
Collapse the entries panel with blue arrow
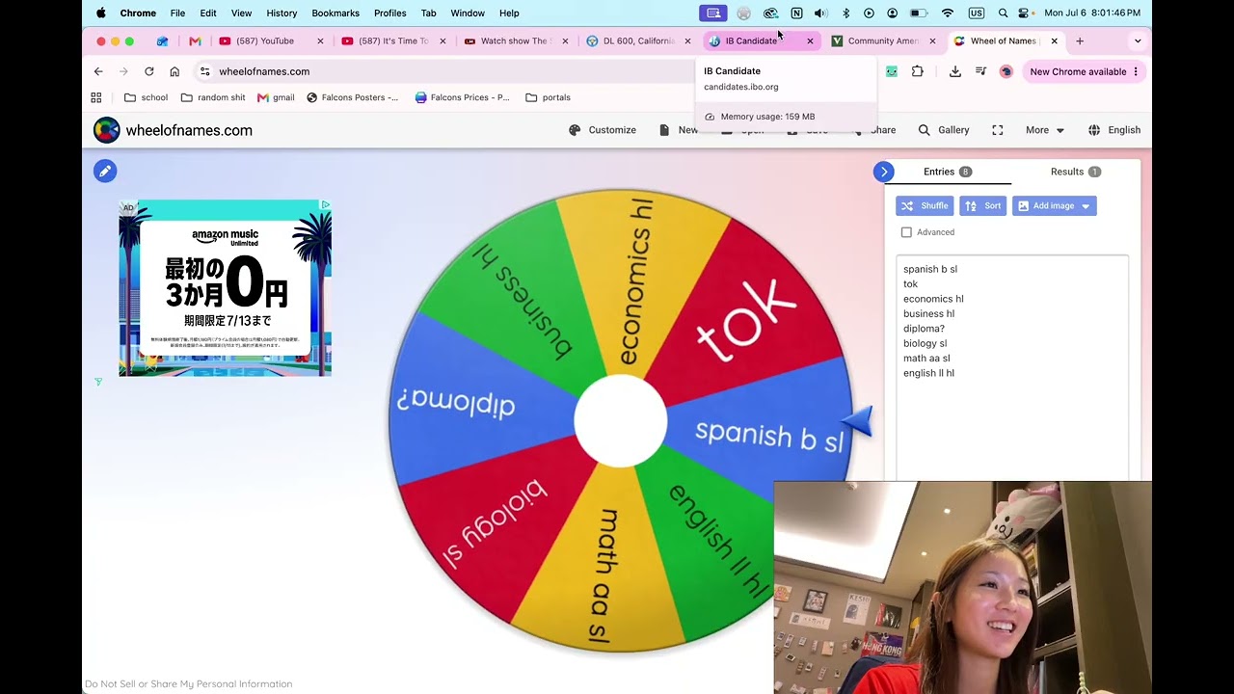tap(884, 172)
